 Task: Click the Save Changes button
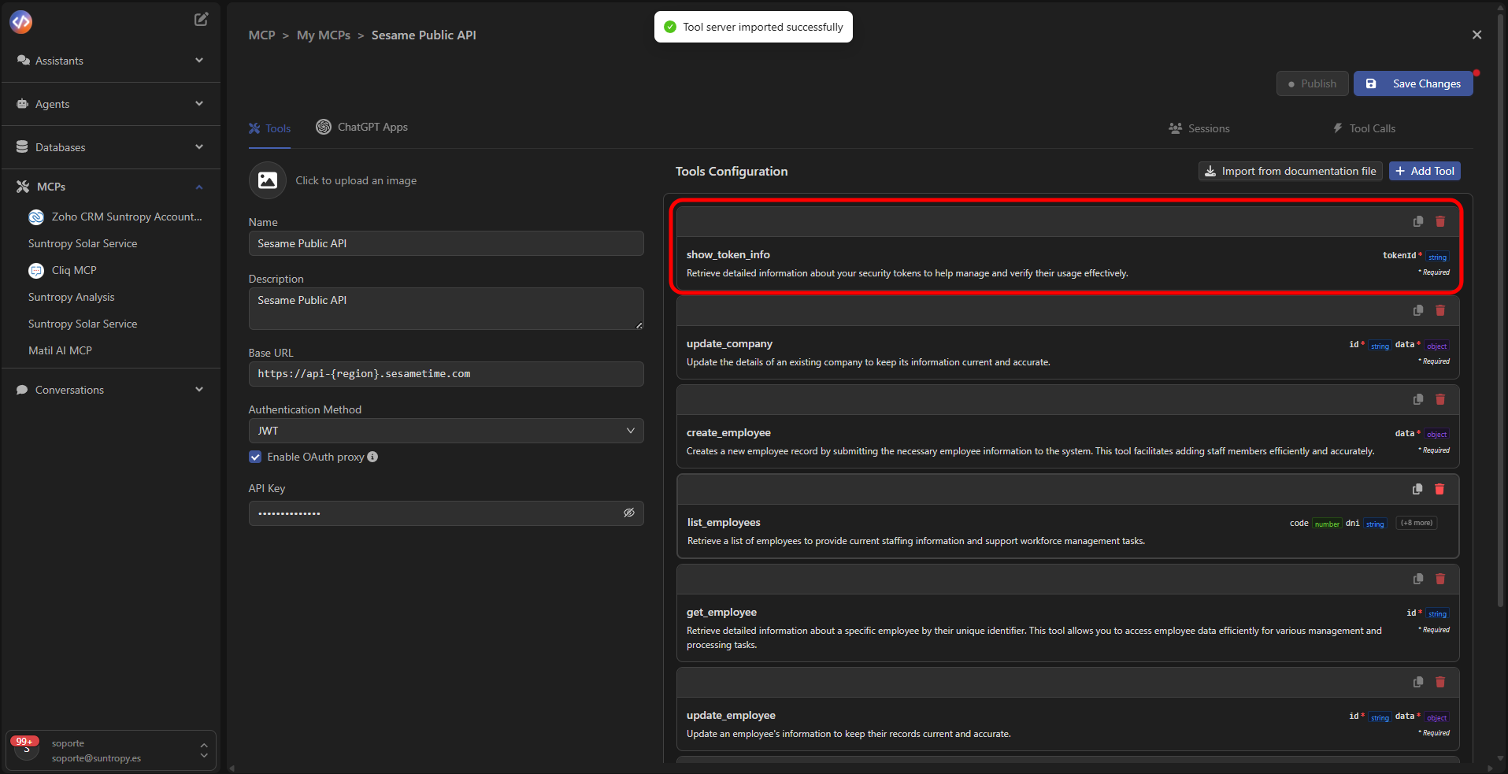tap(1413, 83)
